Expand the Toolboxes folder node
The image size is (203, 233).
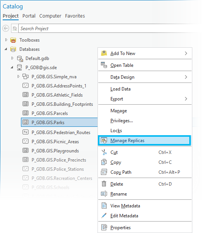point(6,40)
